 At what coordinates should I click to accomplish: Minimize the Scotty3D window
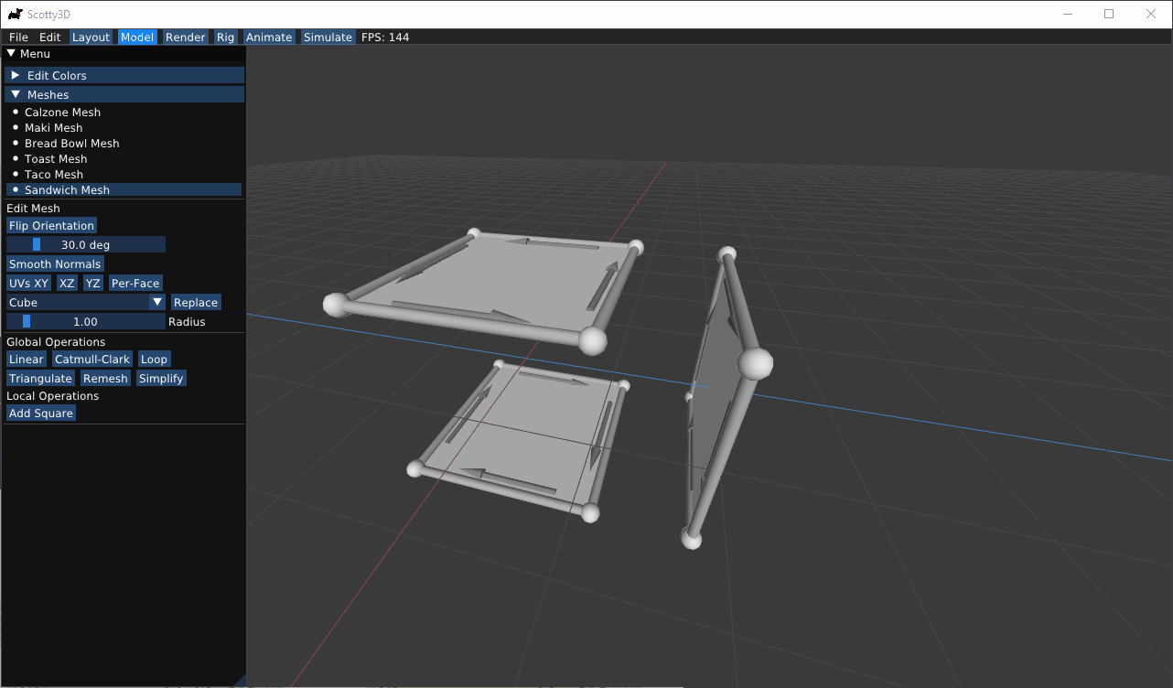pos(1068,14)
